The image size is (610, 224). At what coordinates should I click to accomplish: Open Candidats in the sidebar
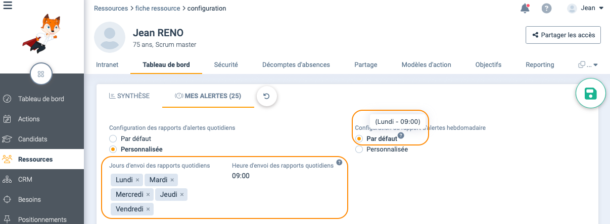point(32,139)
